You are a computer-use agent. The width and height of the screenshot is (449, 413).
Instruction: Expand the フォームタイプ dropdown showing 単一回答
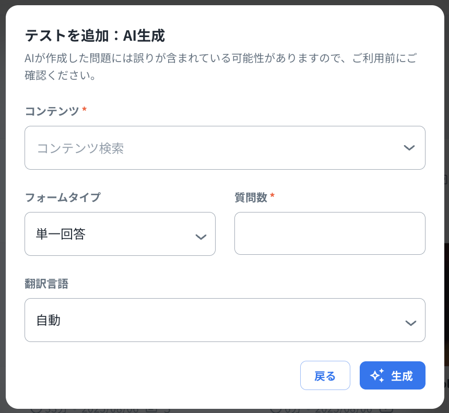pos(120,234)
